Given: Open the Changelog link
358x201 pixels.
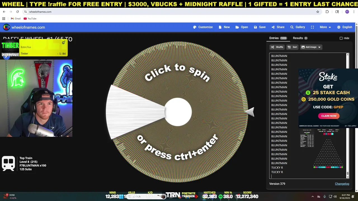Looking at the screenshot, I should [x=342, y=184].
